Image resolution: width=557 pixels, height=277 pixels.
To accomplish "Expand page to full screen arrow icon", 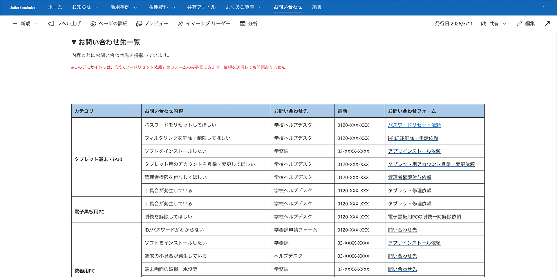I will pos(547,24).
